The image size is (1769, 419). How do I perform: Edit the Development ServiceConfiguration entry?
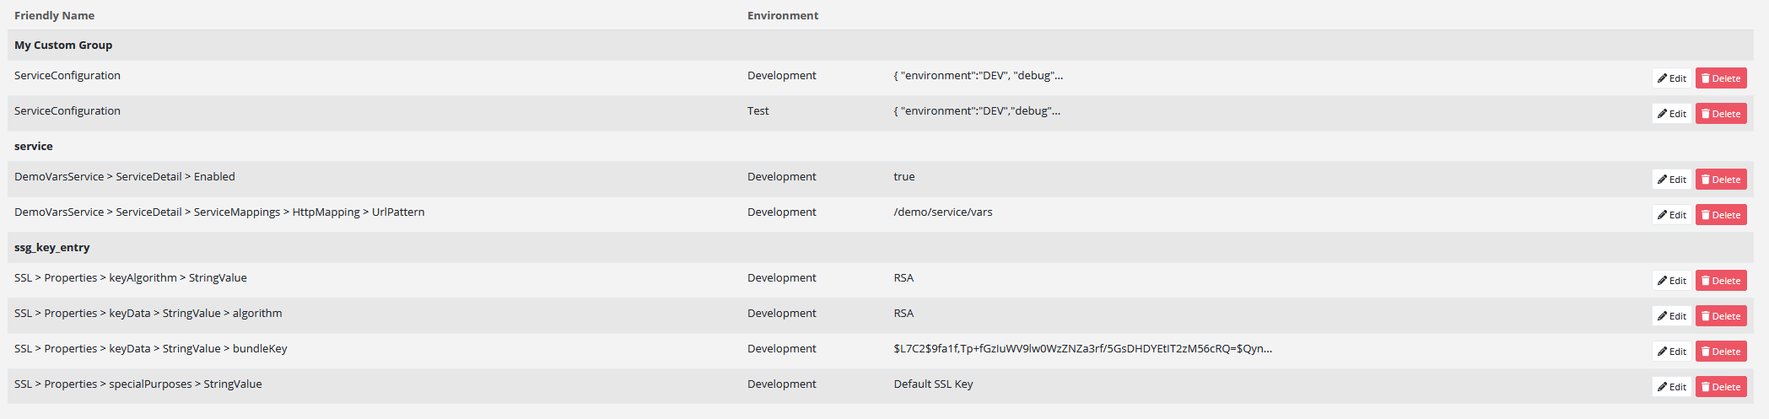click(1671, 78)
